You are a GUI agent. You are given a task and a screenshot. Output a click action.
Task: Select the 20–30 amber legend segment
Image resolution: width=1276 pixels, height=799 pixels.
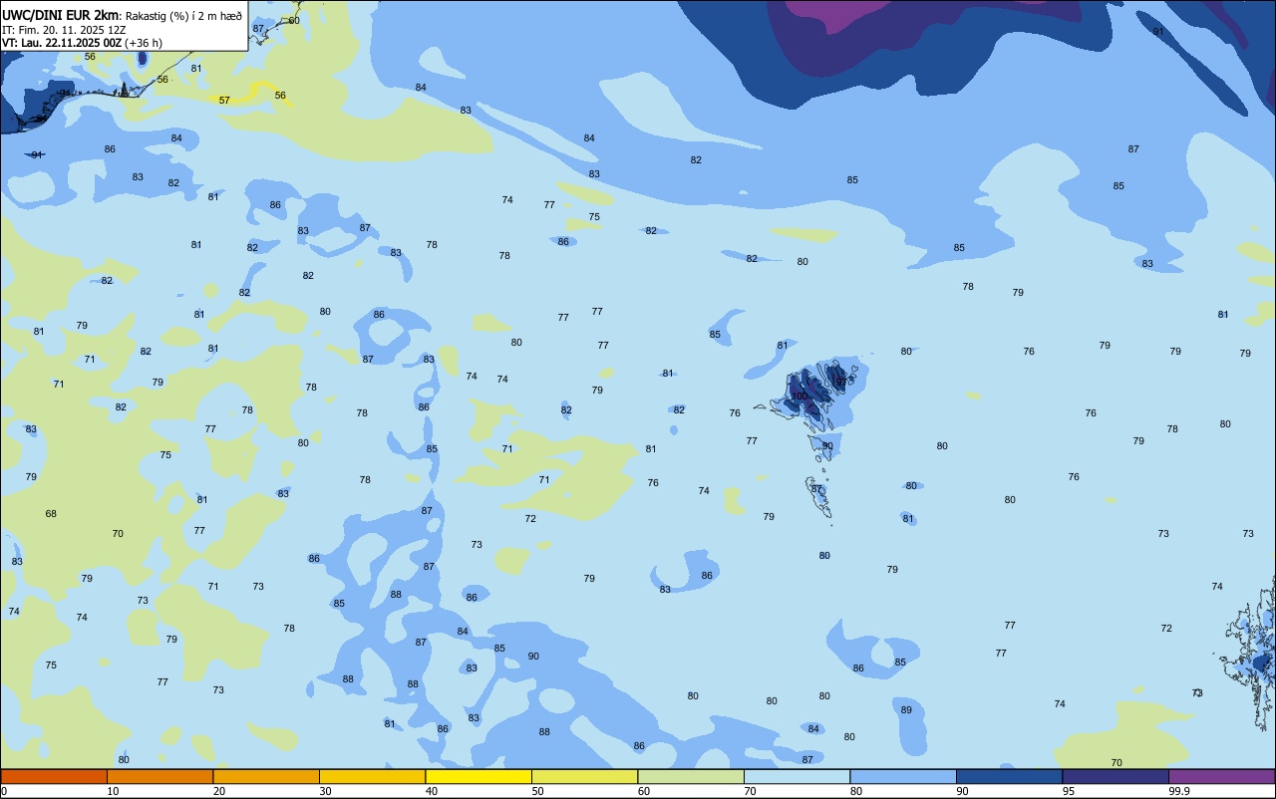[x=266, y=776]
